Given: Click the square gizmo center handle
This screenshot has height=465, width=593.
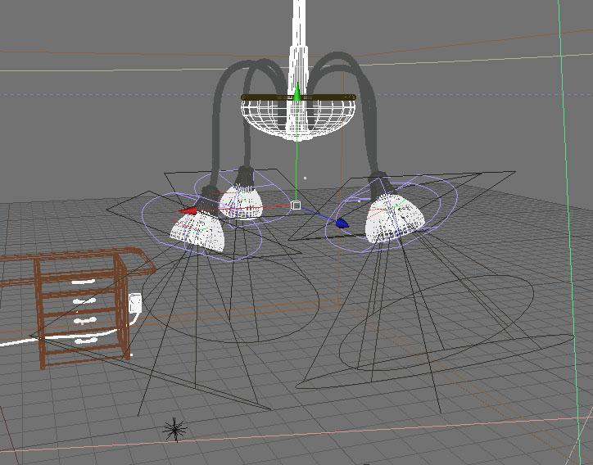Looking at the screenshot, I should click(296, 205).
